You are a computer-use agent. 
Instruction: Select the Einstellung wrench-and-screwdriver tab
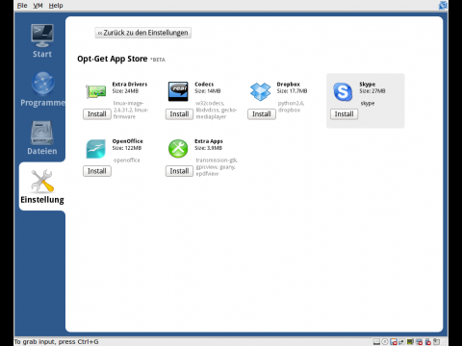[x=42, y=186]
